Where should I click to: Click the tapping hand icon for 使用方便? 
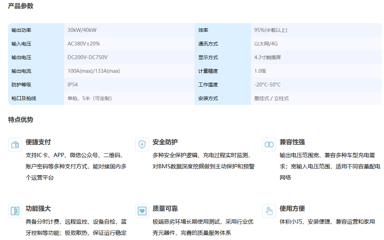tap(269, 211)
